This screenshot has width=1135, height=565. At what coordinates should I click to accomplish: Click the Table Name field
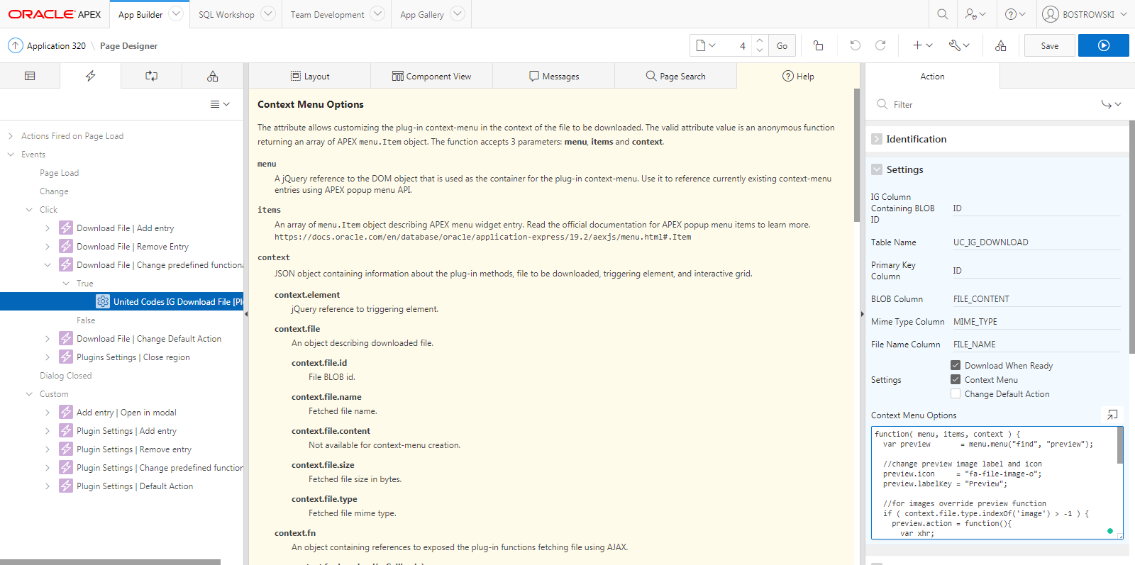coord(1036,242)
